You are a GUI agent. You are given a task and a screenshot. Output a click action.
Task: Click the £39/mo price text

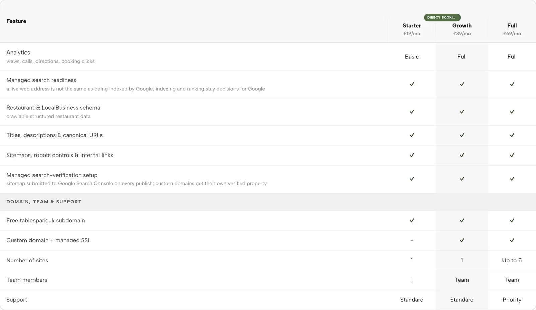tap(462, 34)
